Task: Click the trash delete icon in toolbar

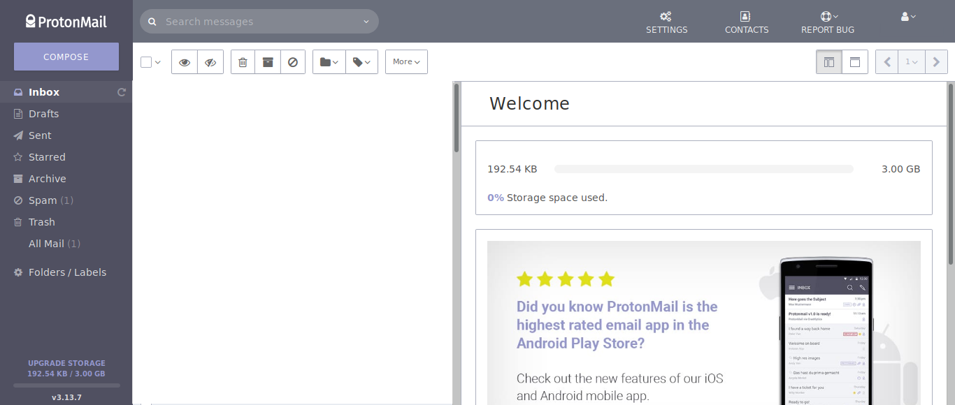Action: (x=243, y=62)
